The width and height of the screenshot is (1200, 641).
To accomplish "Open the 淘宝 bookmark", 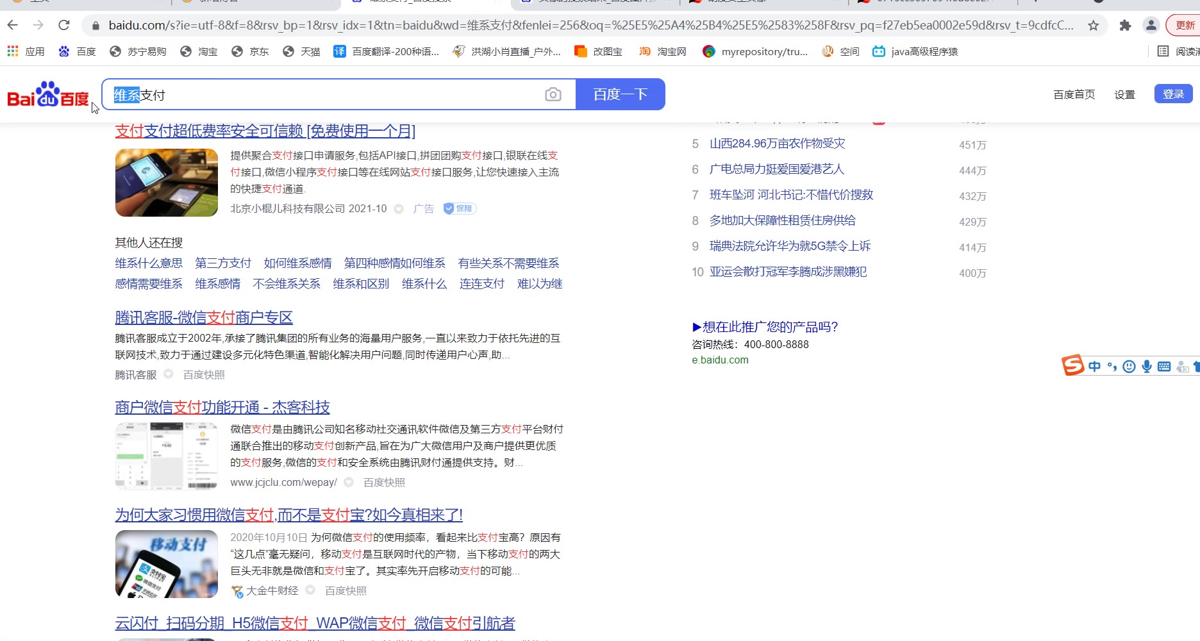I will tap(199, 51).
